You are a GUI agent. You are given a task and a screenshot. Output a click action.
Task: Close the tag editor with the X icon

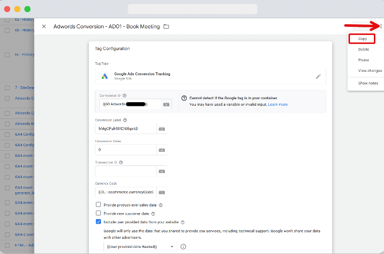click(x=44, y=26)
